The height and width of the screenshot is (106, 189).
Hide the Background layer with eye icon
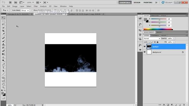(145, 52)
